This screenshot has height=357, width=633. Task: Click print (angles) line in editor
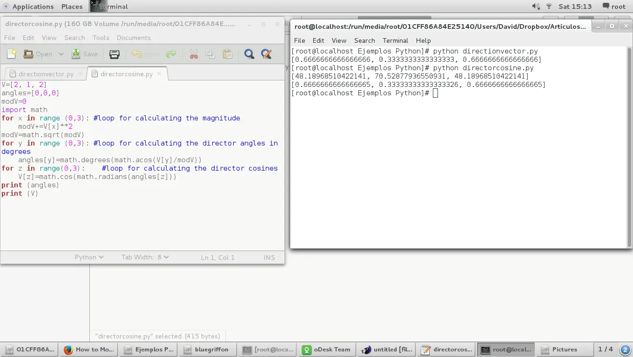(30, 185)
